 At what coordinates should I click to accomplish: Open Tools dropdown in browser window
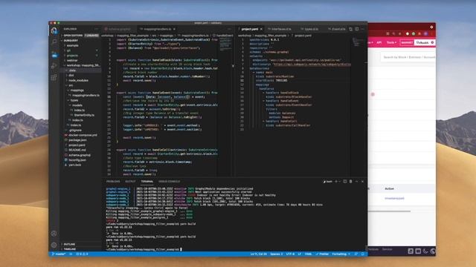point(391,43)
